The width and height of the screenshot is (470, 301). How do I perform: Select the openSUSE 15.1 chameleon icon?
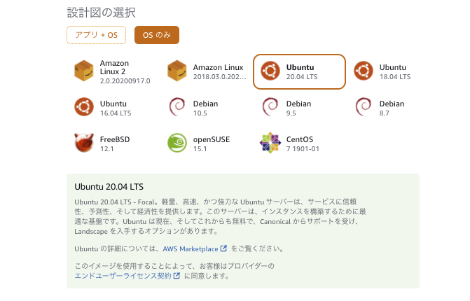pos(178,143)
